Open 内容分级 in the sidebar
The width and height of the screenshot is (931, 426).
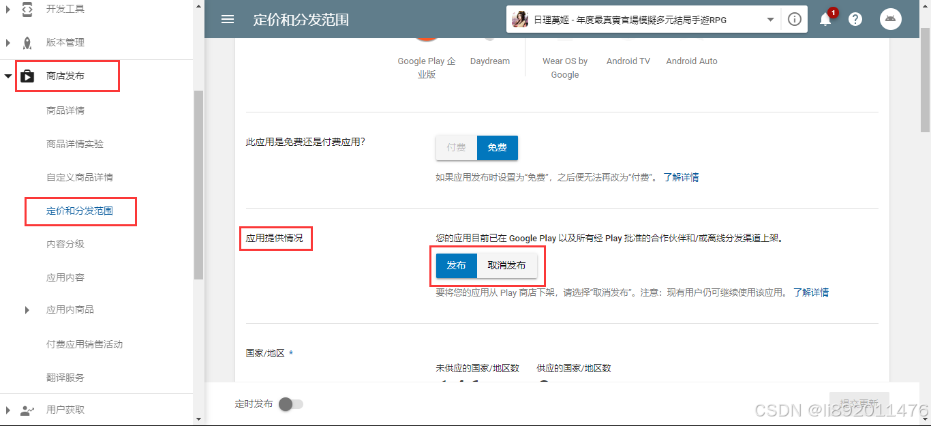[65, 244]
